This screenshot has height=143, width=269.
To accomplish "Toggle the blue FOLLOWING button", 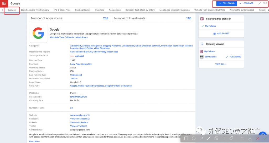I will click(x=226, y=3).
